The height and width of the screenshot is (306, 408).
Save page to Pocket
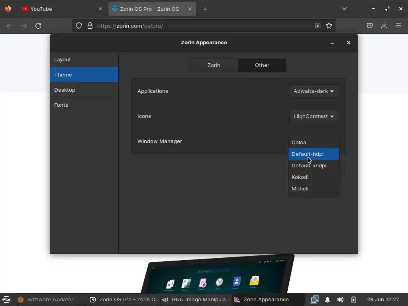tap(369, 25)
